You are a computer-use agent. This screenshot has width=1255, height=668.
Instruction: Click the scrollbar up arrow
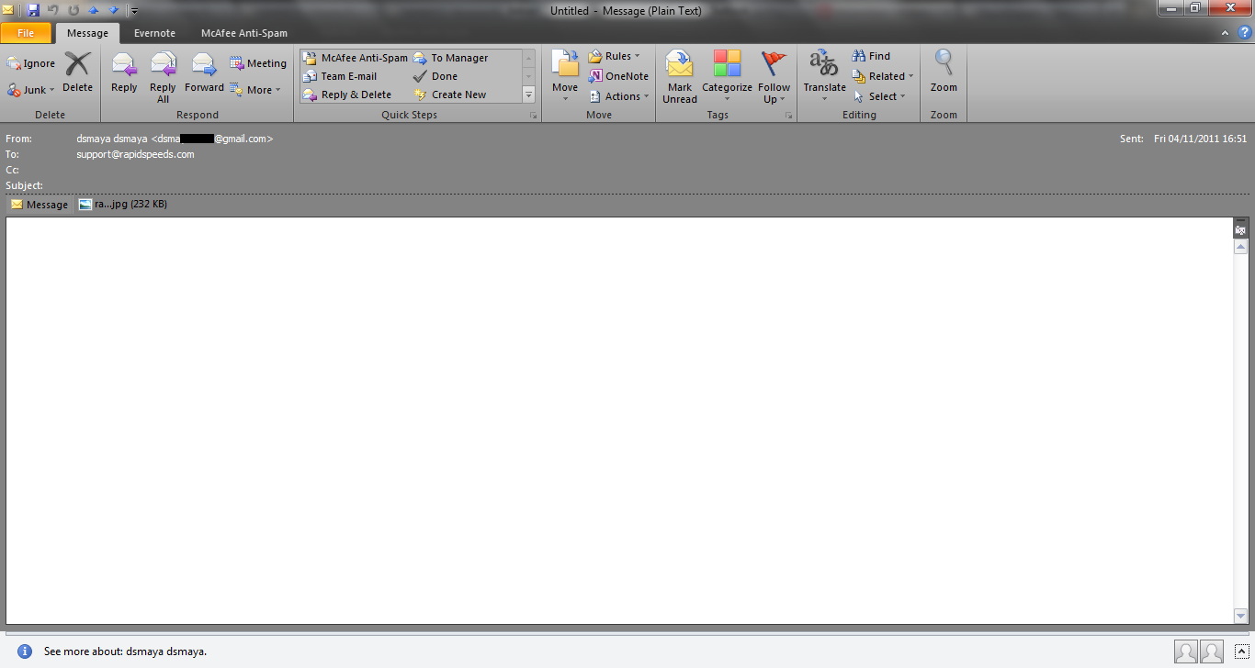pyautogui.click(x=1240, y=247)
